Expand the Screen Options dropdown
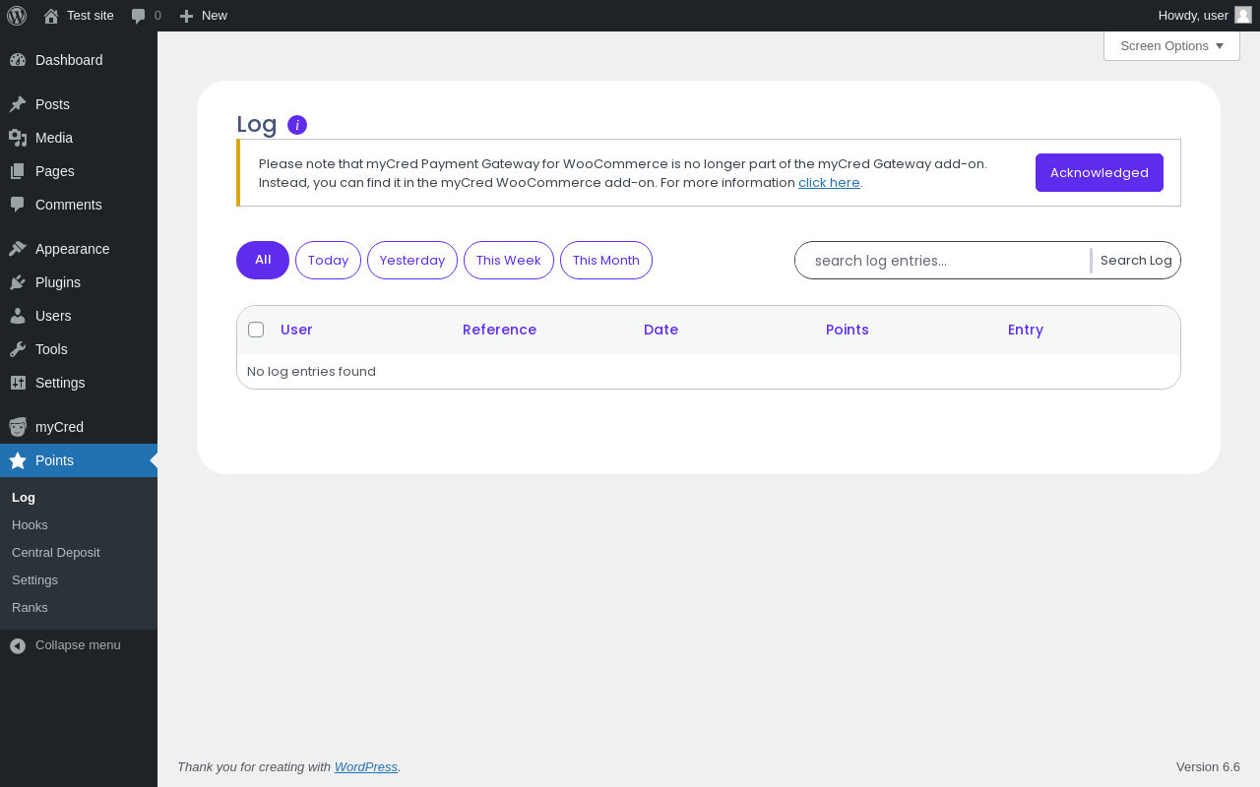The image size is (1260, 787). coord(1171,45)
